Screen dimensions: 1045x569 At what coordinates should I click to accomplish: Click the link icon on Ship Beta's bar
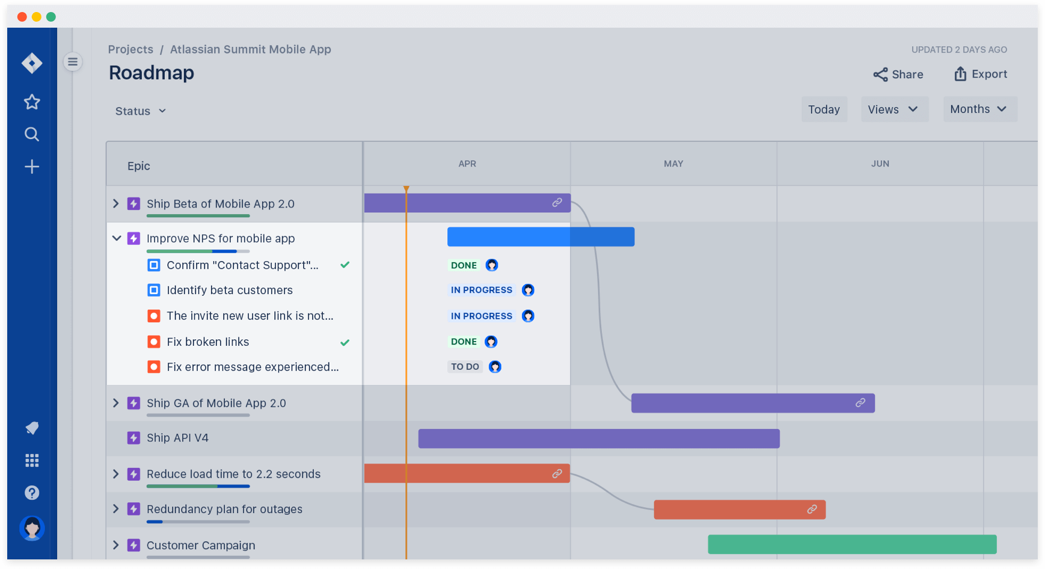pyautogui.click(x=557, y=203)
